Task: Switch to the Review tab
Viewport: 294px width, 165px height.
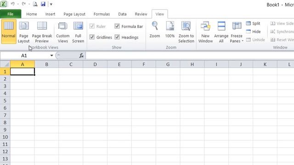Action: pyautogui.click(x=141, y=14)
